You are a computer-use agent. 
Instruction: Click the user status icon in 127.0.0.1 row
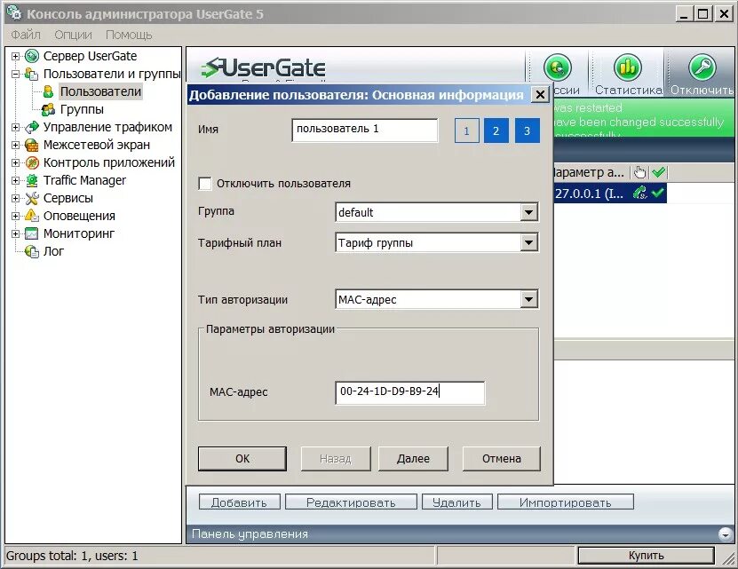tap(640, 193)
